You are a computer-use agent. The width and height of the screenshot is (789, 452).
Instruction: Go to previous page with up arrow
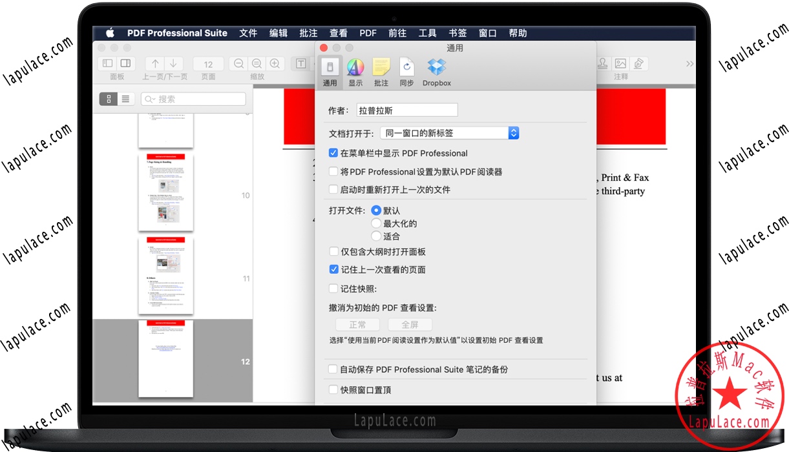(x=155, y=63)
